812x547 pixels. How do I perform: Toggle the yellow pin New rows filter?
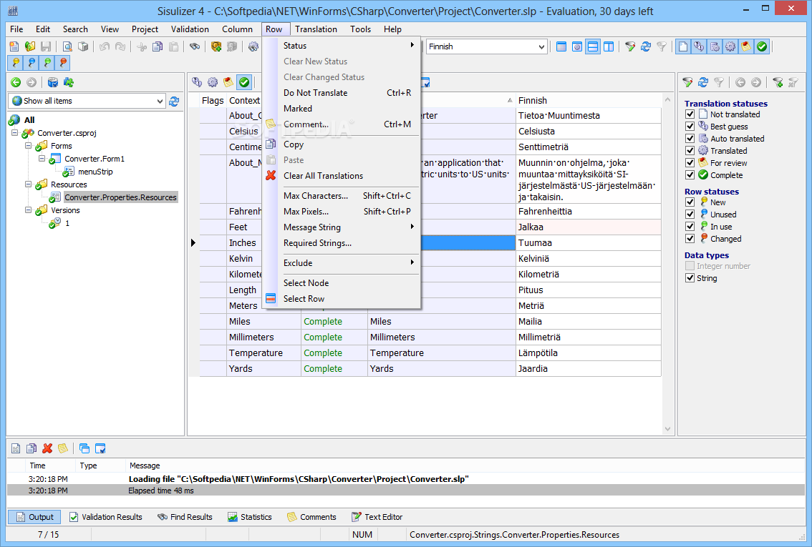[x=16, y=62]
